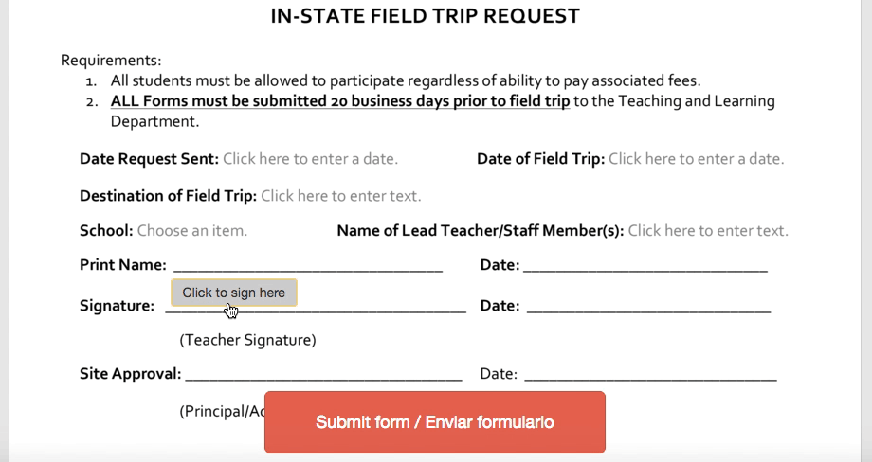Click the first requirement about associated fees
The height and width of the screenshot is (462, 872).
click(406, 81)
